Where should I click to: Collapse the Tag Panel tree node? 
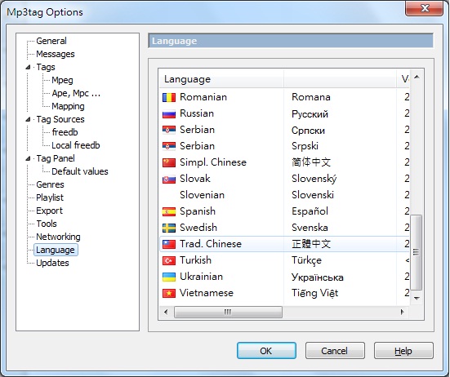(x=28, y=158)
